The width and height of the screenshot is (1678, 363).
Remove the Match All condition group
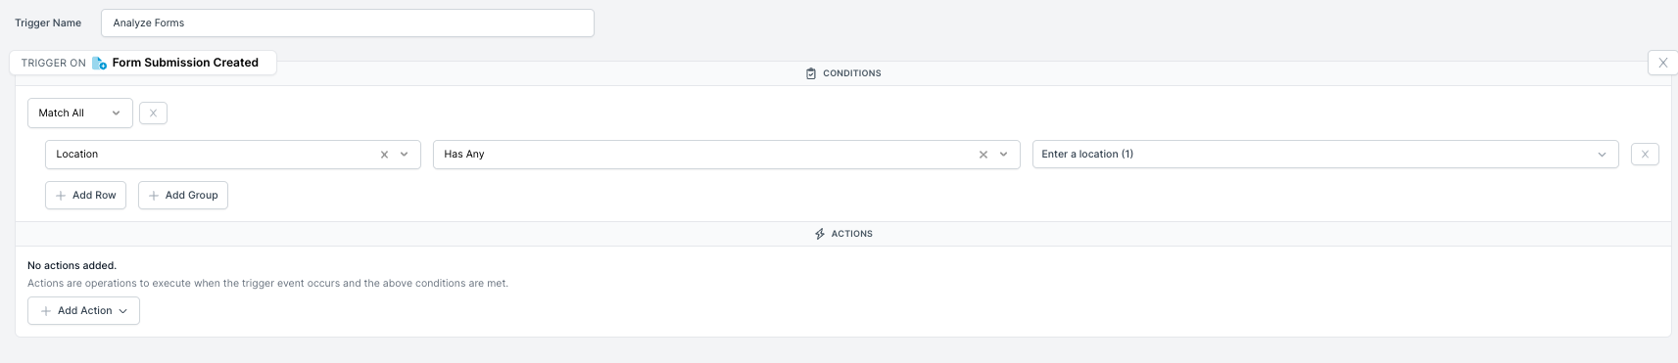pyautogui.click(x=153, y=113)
